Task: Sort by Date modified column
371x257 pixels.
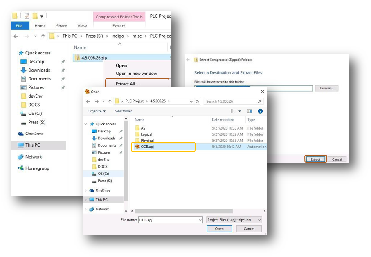Action: 223,120
